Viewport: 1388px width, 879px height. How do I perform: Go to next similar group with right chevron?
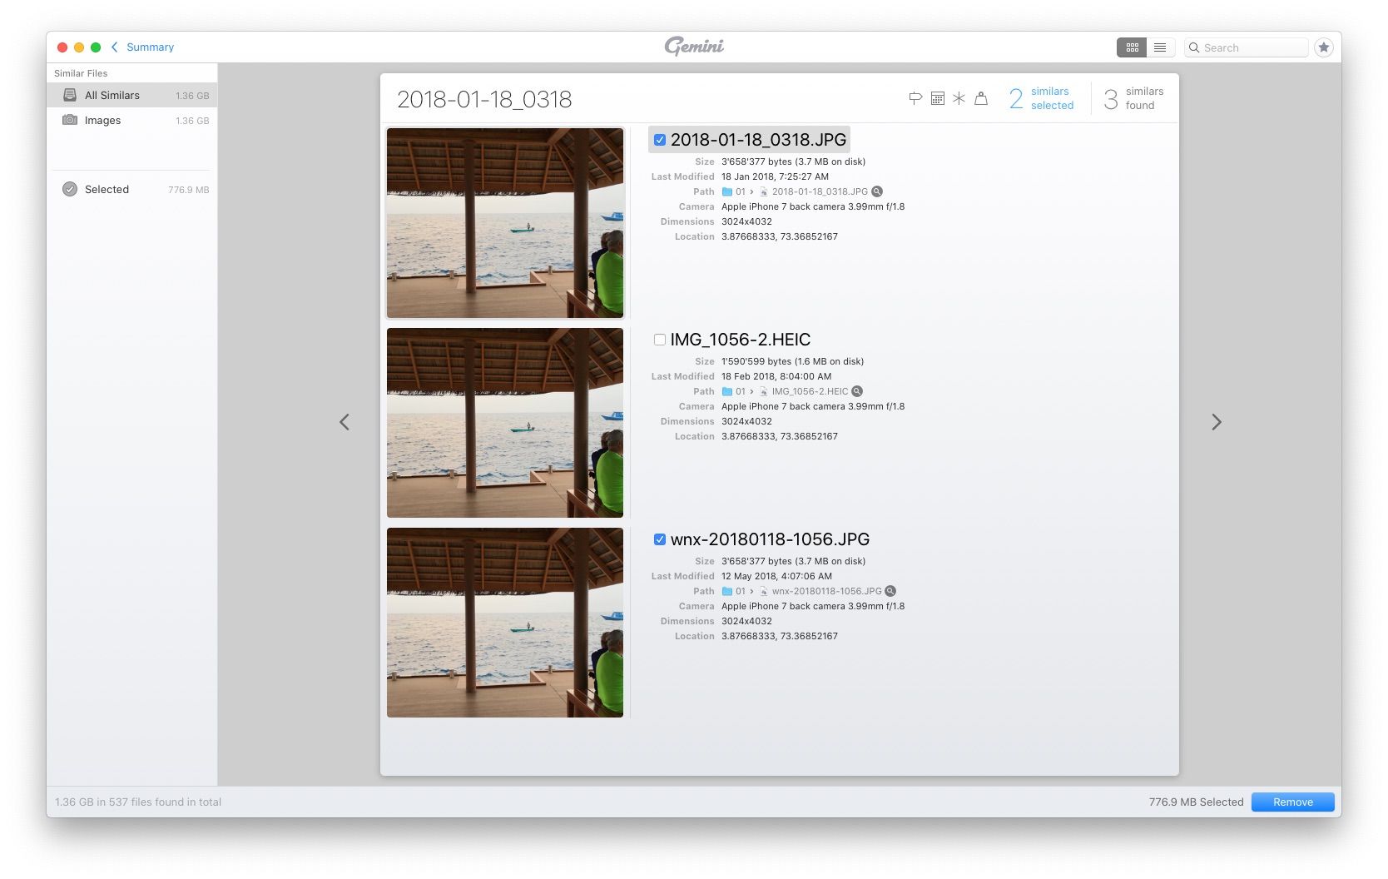pos(1216,422)
